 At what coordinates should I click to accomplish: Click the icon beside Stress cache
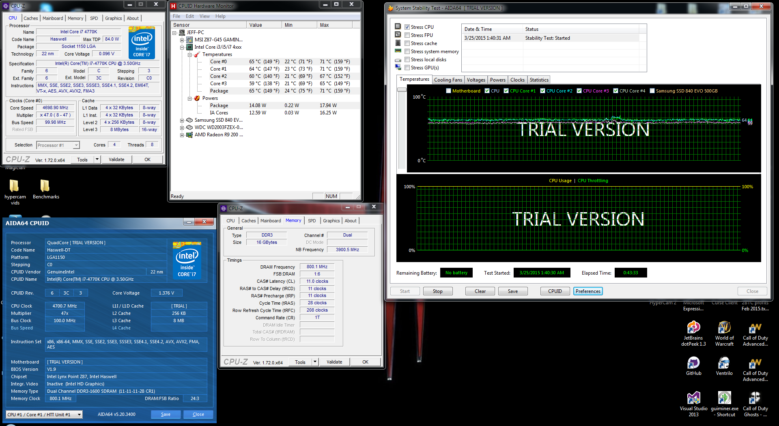point(398,43)
